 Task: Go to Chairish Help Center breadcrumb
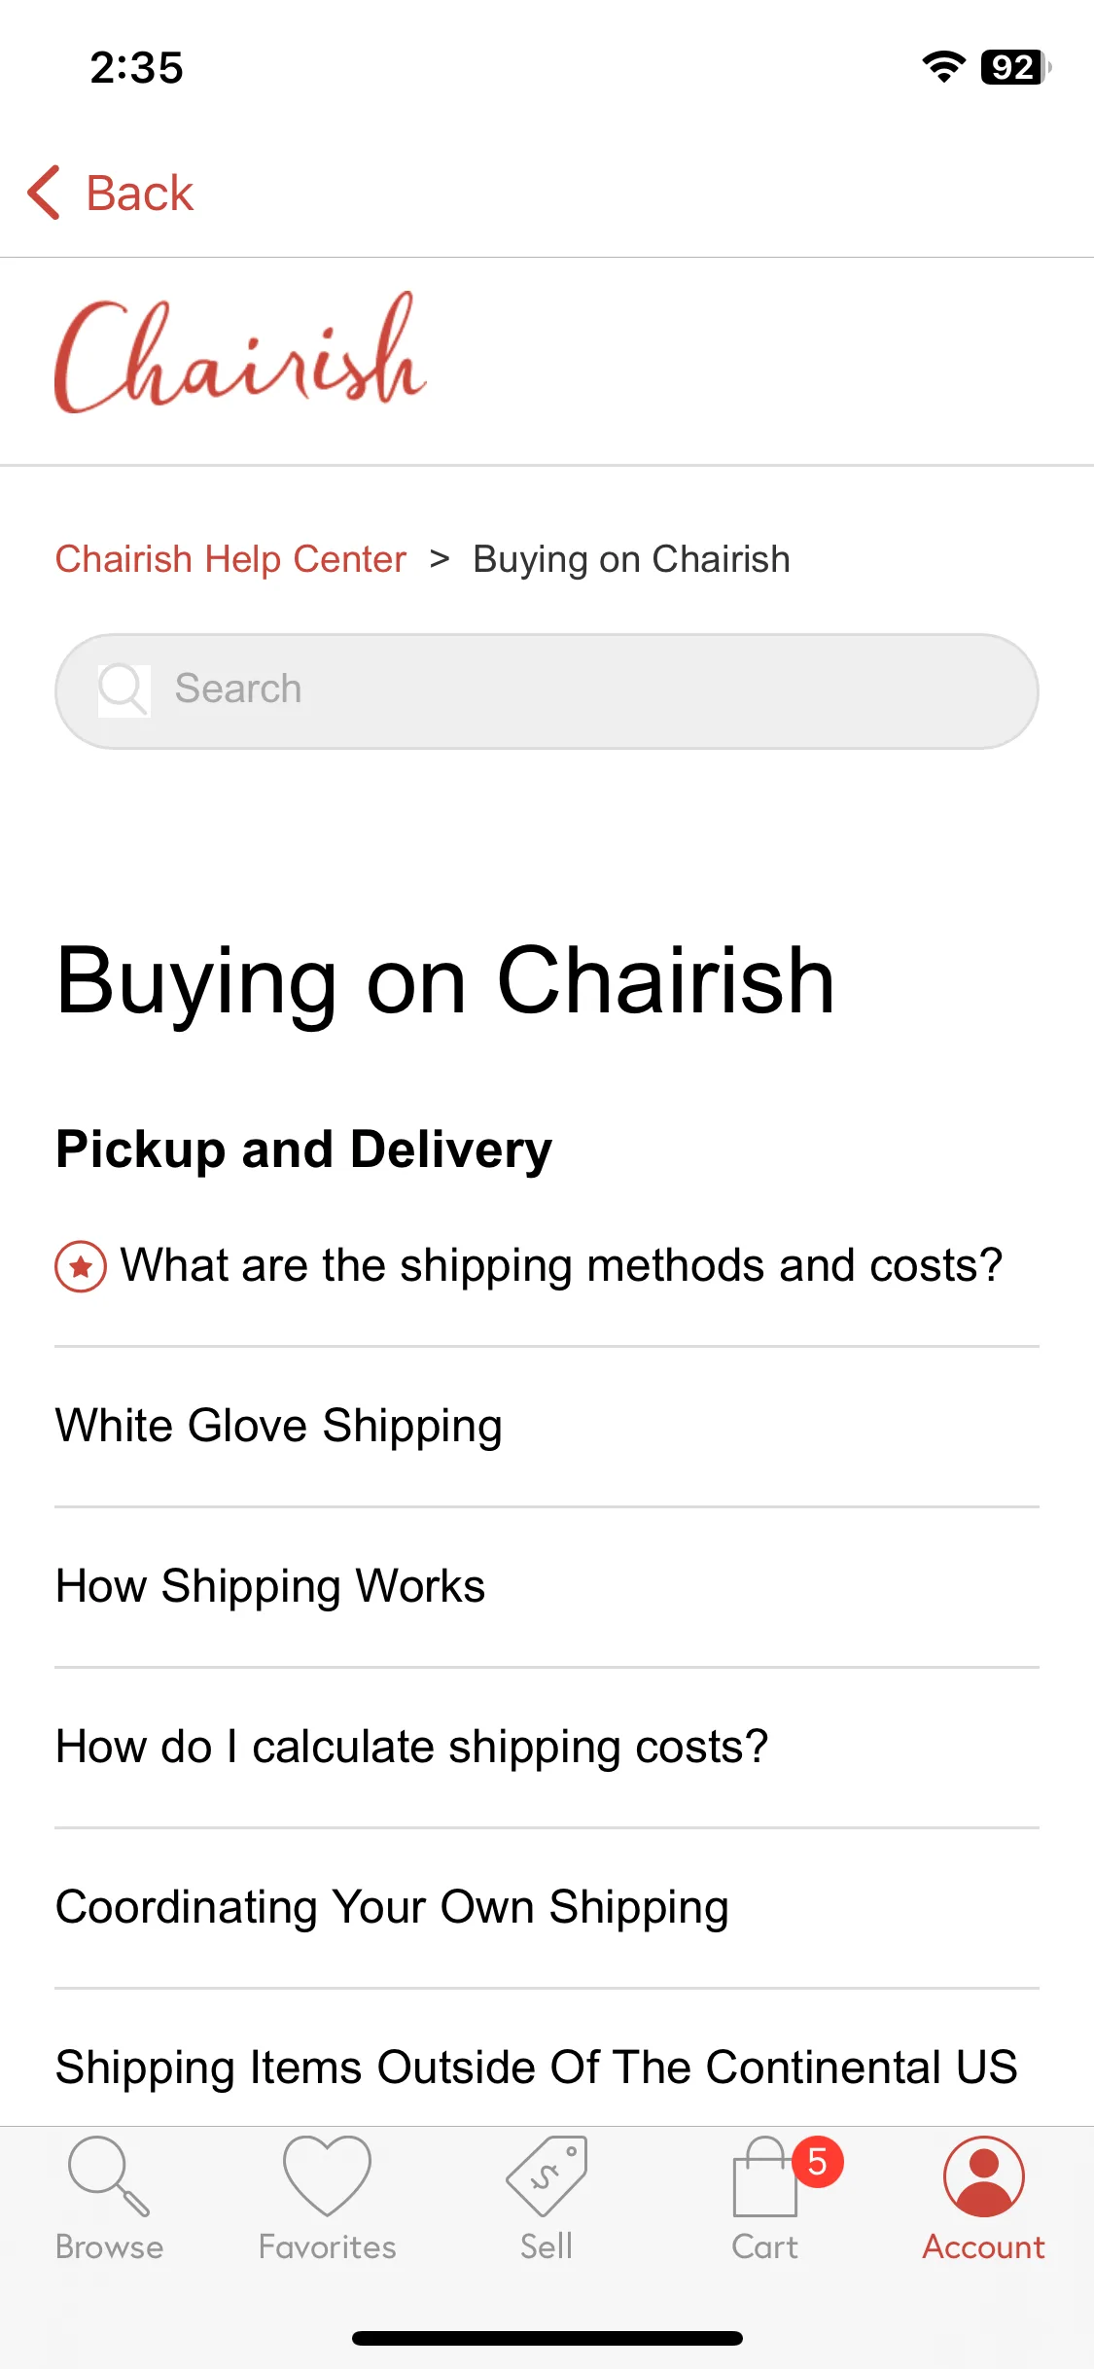click(230, 559)
